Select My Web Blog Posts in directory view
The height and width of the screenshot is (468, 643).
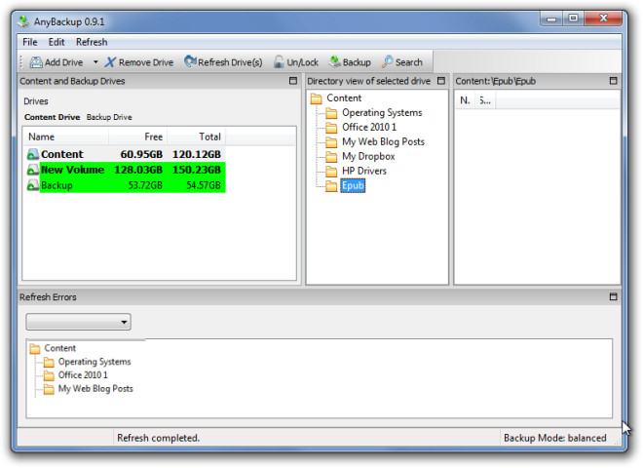383,142
